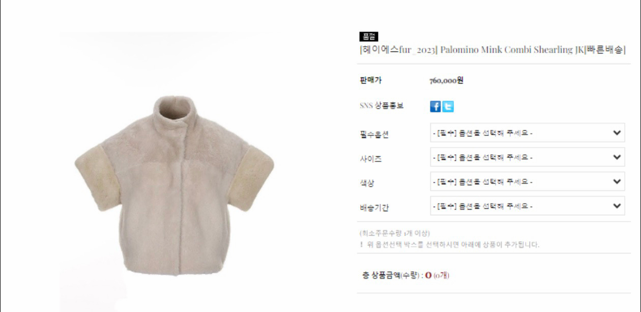Open the 배송기간 delivery period dropdown
This screenshot has width=641, height=312.
click(x=528, y=206)
